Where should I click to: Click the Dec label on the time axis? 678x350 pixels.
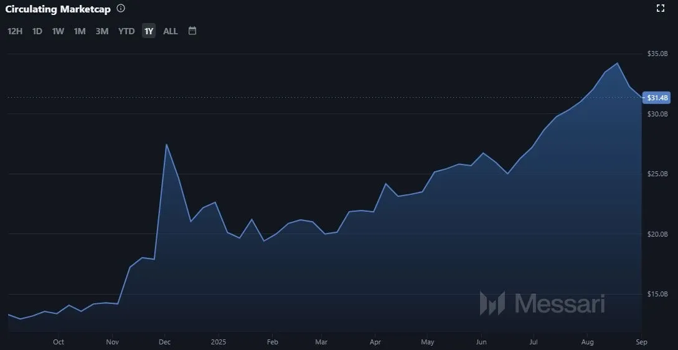165,342
